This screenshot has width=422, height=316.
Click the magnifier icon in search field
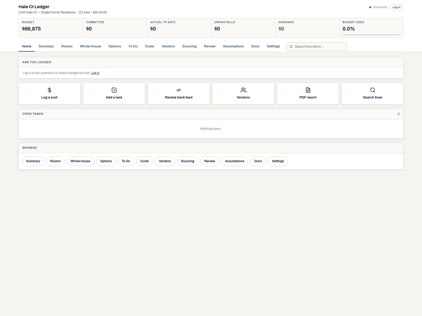(291, 47)
